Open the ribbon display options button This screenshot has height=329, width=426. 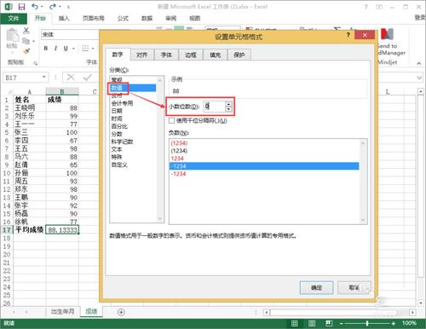379,7
